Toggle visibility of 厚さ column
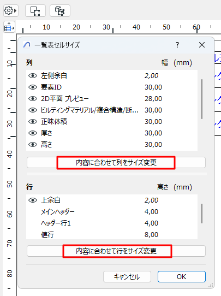Viewport: 221px width, 296px height. 33,133
